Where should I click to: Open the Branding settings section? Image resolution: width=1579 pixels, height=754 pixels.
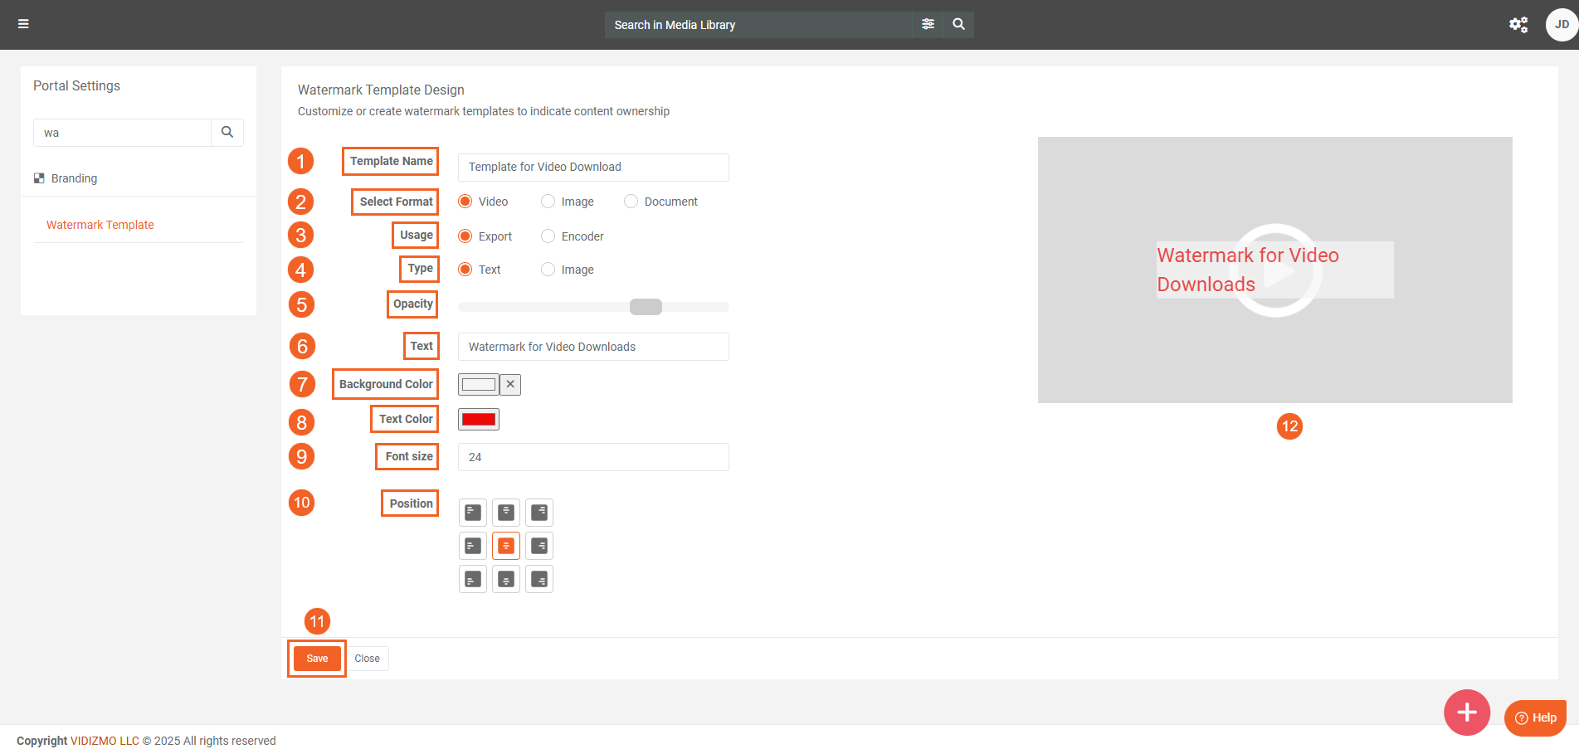pyautogui.click(x=74, y=178)
